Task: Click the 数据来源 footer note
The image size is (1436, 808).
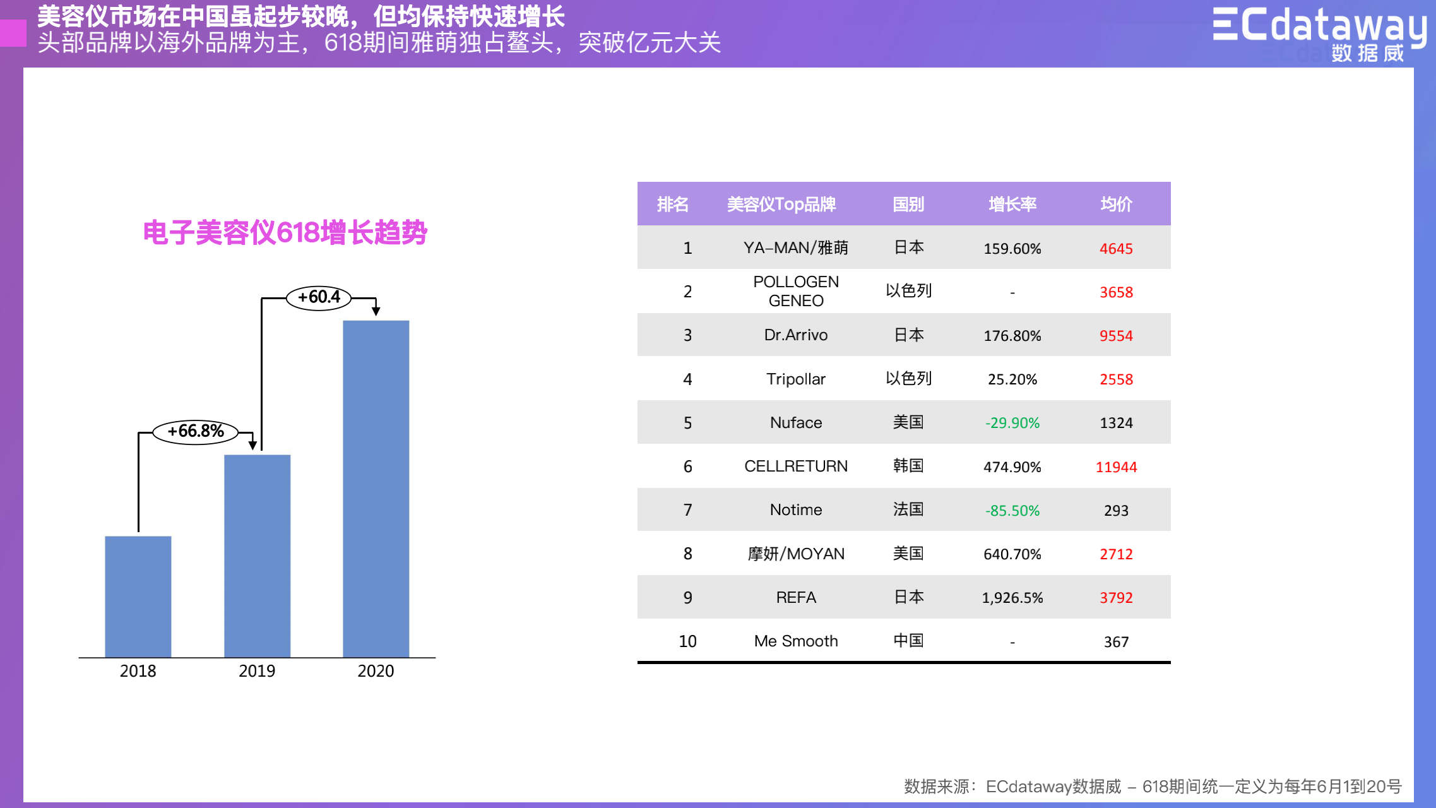Action: pyautogui.click(x=1152, y=786)
